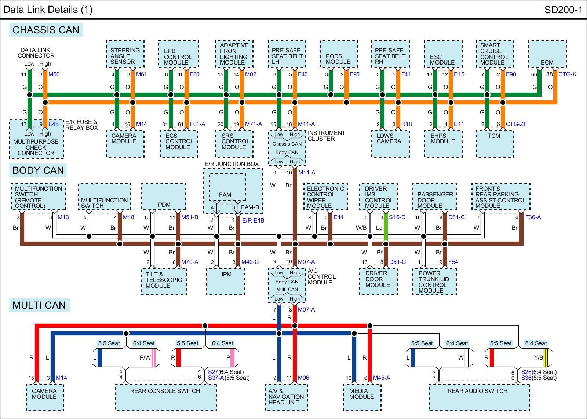Screen dimensions: 587x419
Task: Click the Steering Angle Sensor module box
Action: tap(125, 54)
